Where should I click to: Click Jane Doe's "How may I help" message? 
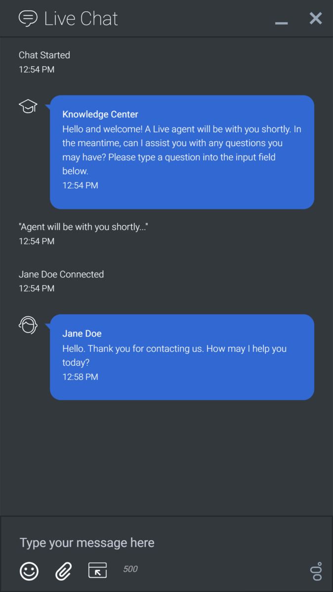tap(174, 355)
